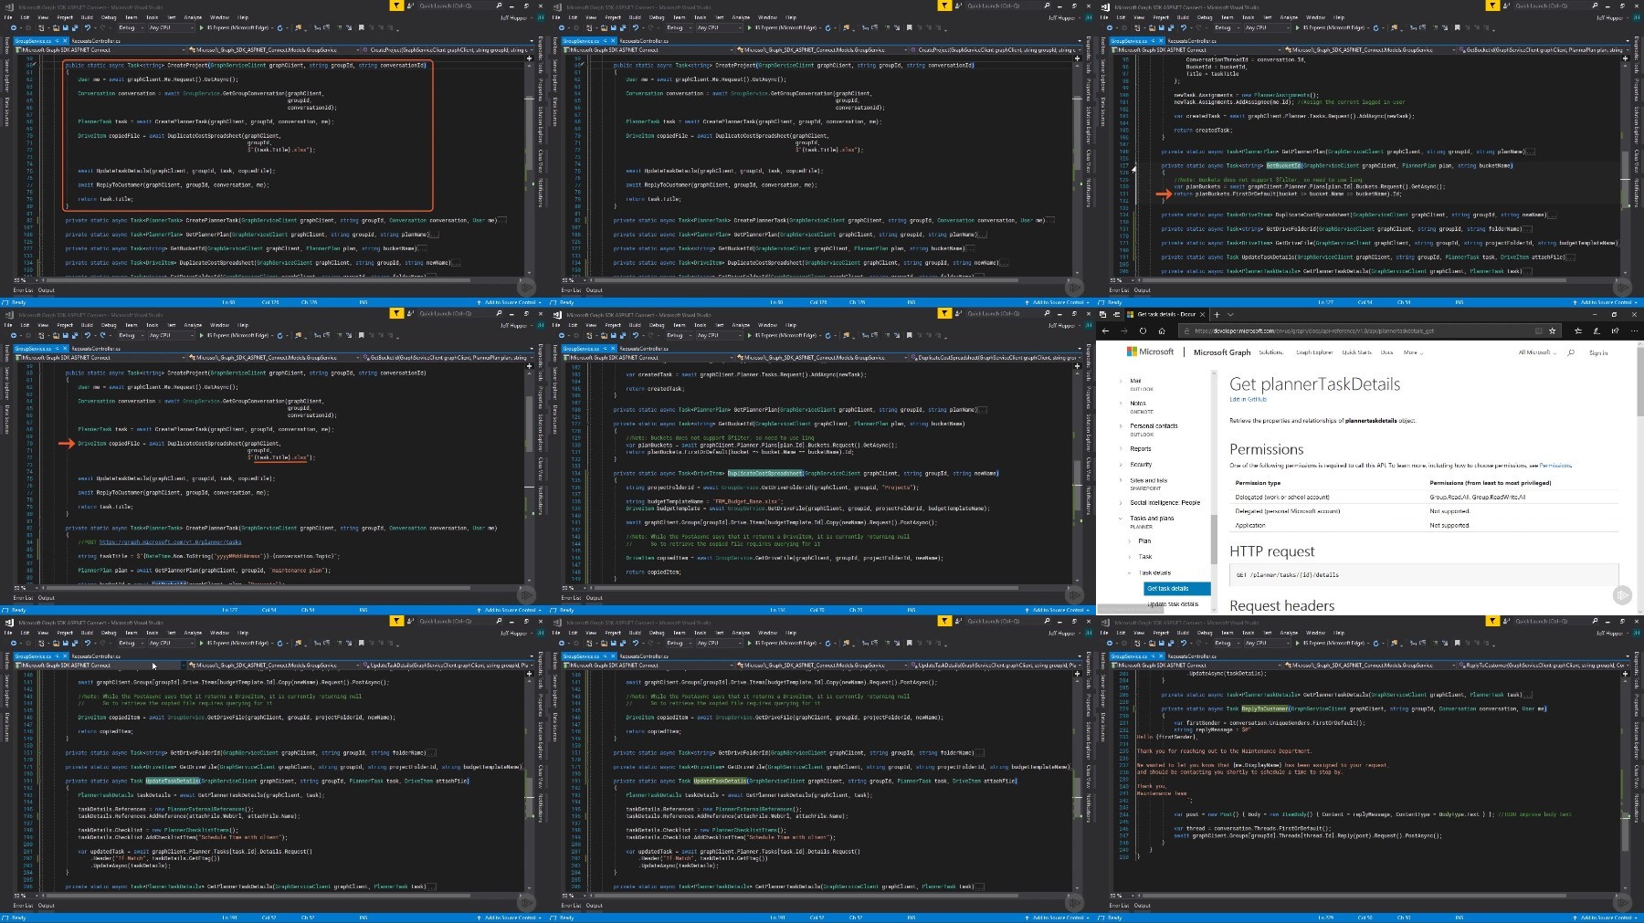Select Update task details in docs sidebar

pyautogui.click(x=1173, y=603)
